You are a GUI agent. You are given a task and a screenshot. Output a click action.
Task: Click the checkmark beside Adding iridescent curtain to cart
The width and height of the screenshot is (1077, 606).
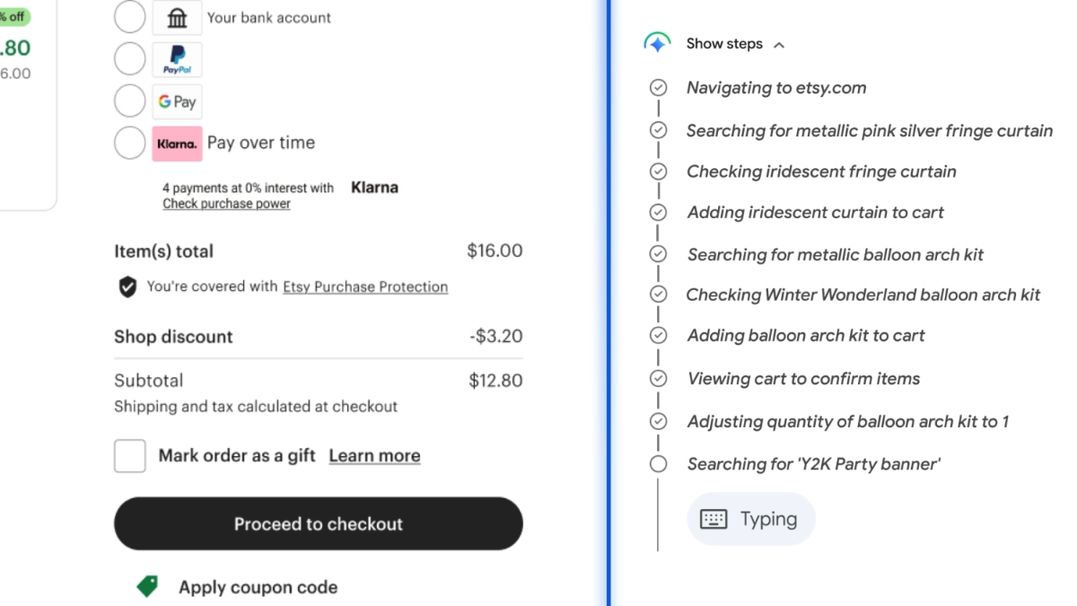[x=658, y=213]
